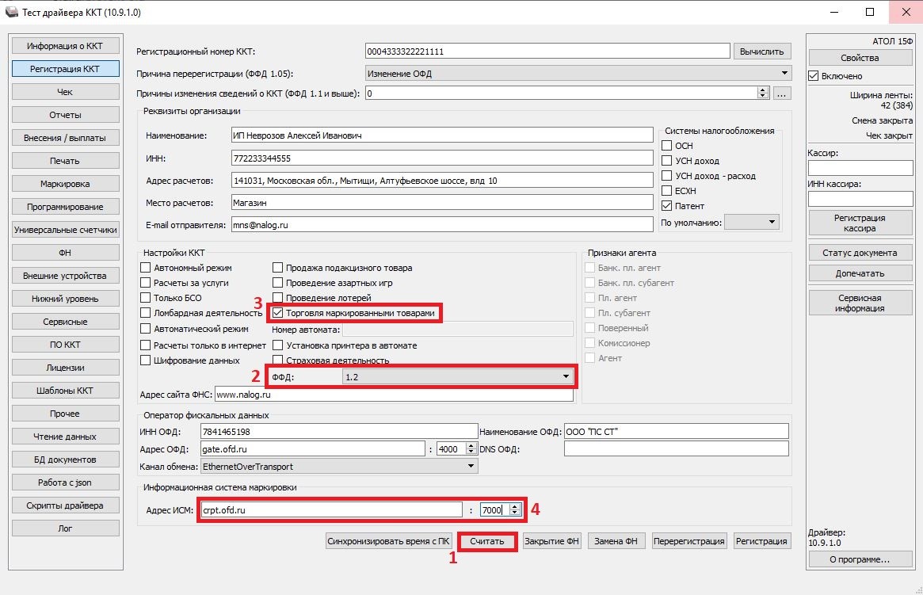Image resolution: width=923 pixels, height=595 pixels.
Task: Increment the KKT change reasons spinner
Action: pos(763,90)
